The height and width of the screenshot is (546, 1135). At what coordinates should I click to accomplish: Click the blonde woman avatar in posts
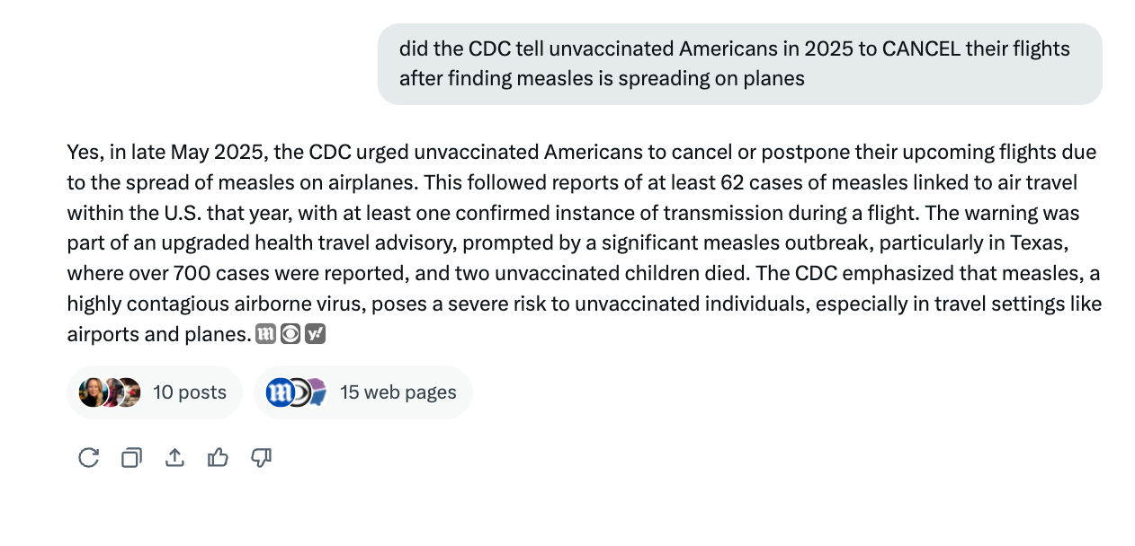pos(92,392)
